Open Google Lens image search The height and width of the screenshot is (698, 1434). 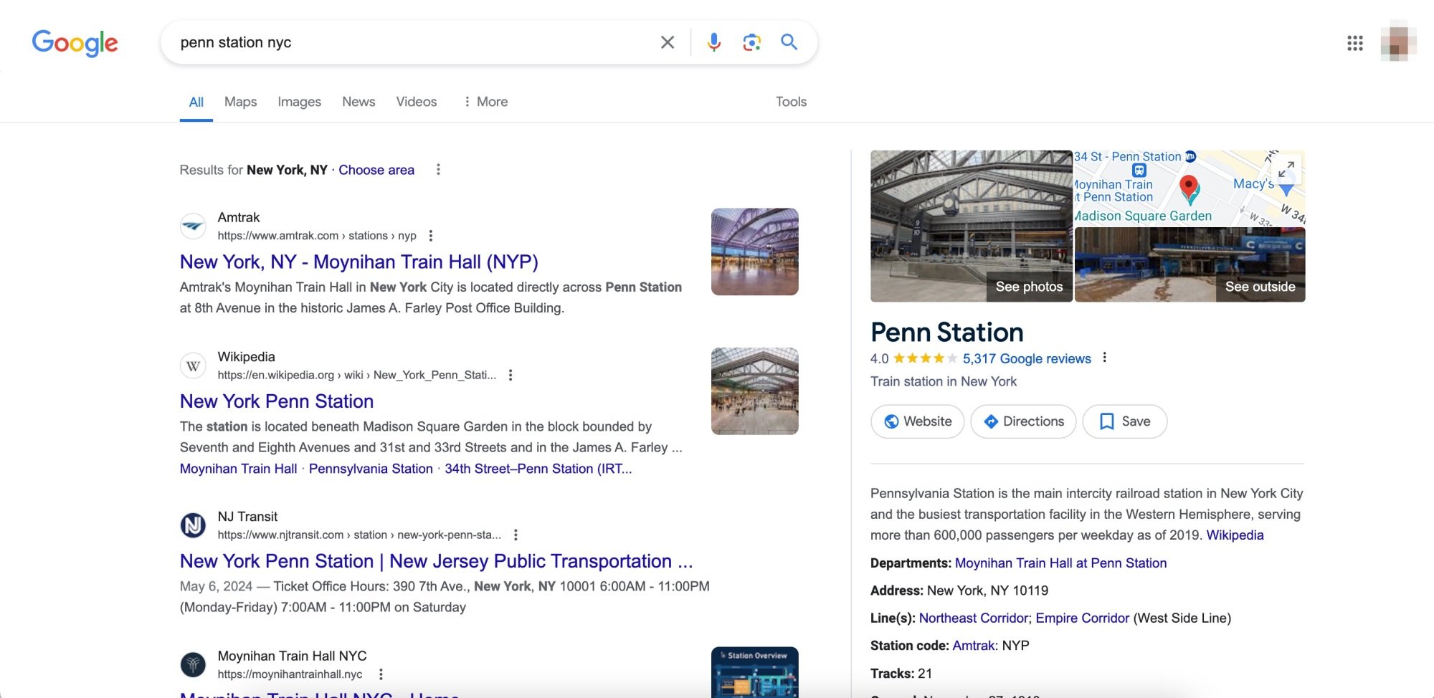pyautogui.click(x=751, y=42)
